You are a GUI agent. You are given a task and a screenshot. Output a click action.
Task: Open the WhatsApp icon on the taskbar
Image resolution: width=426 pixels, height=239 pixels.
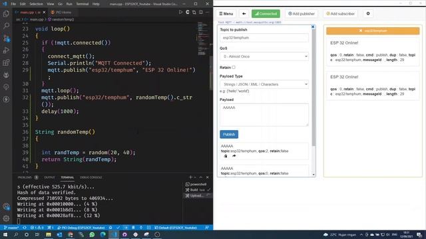[92, 234]
